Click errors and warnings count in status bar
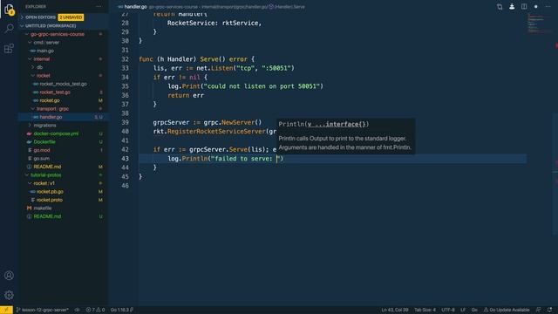Image resolution: width=558 pixels, height=314 pixels. pyautogui.click(x=95, y=310)
